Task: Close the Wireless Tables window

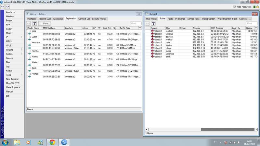Action: 139,14
